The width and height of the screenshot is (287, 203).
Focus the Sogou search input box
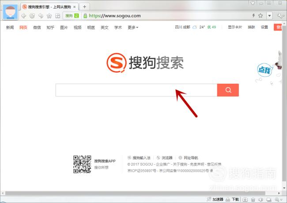[x=136, y=90]
